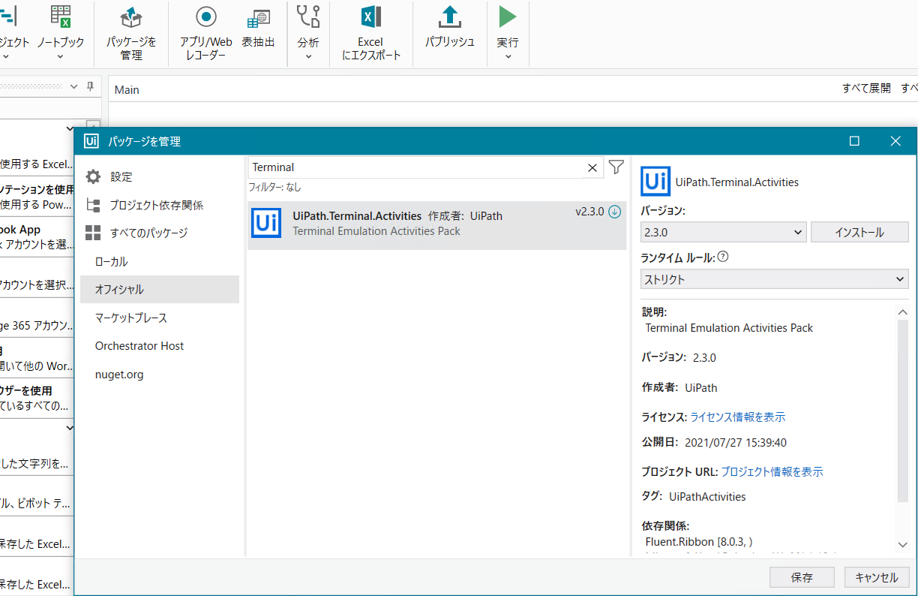Screen dimensions: 918x596
Task: Select nuget.org package source
Action: tap(160, 374)
